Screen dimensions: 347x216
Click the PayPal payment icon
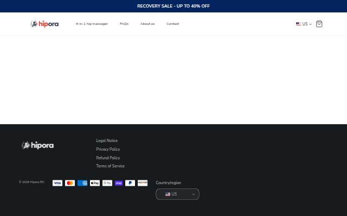[130, 183]
